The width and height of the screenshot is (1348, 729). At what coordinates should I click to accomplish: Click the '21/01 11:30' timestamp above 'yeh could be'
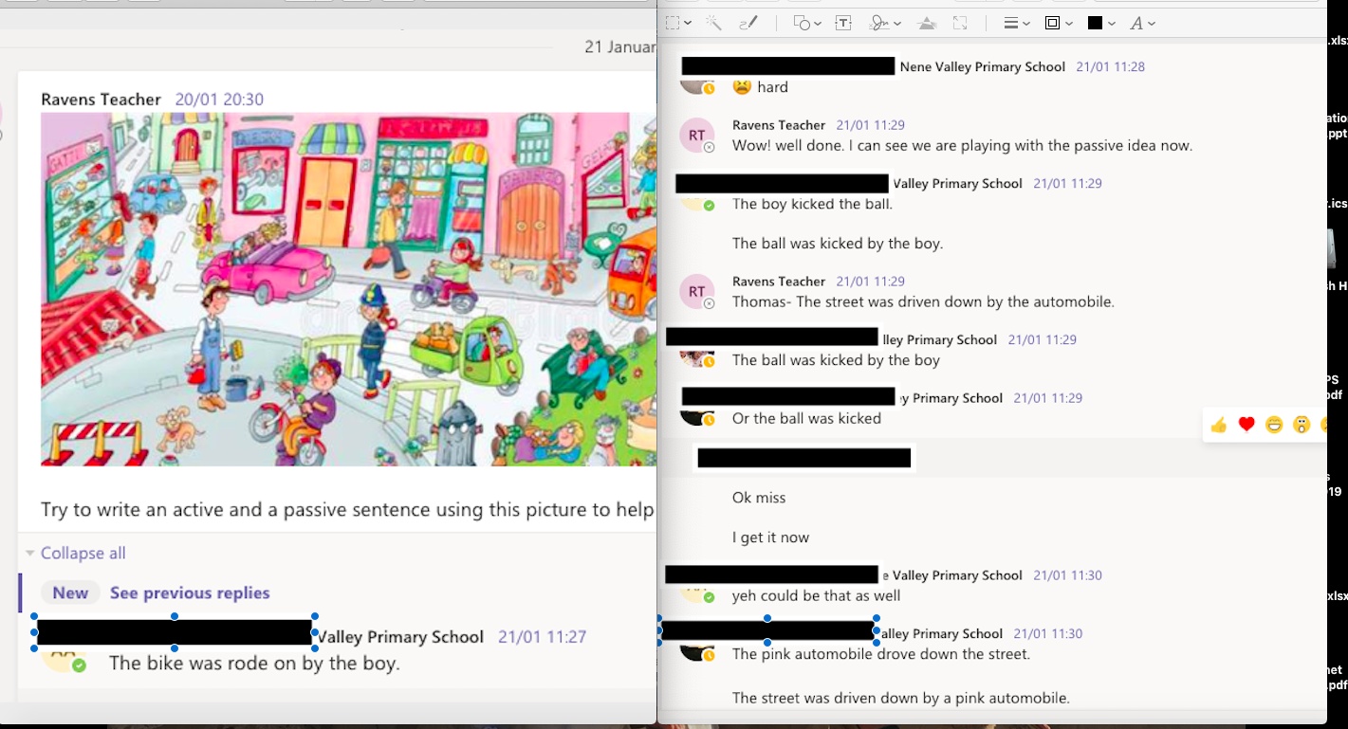pyautogui.click(x=1067, y=575)
